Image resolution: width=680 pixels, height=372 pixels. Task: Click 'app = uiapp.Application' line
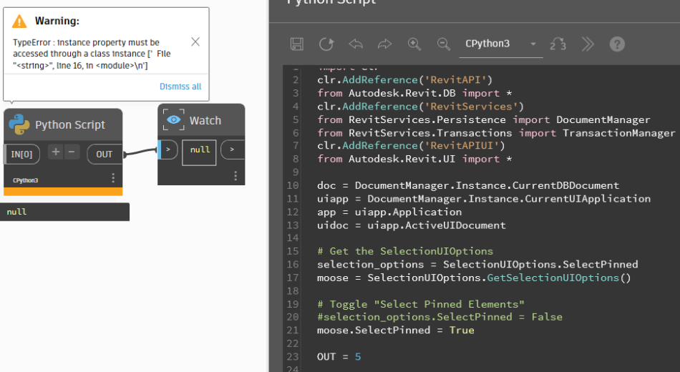[389, 212]
